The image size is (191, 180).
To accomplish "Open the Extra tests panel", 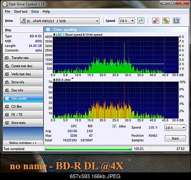I will pos(23,123).
